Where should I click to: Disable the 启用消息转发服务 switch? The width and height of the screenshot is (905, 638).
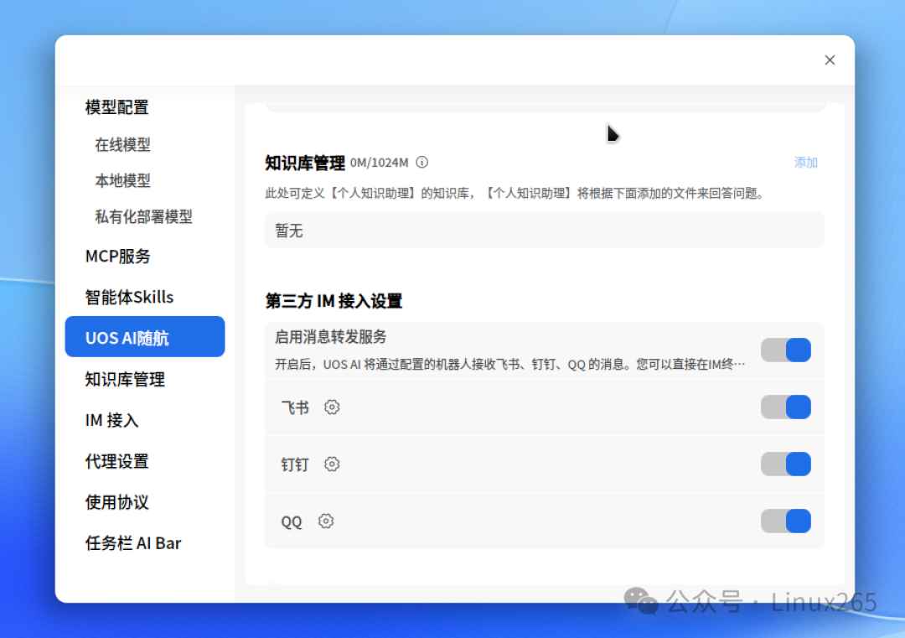[x=785, y=350]
